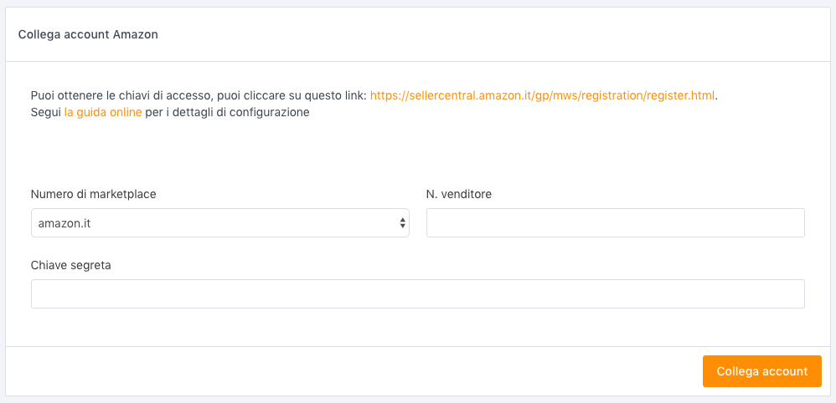
Task: Click the "per i dettagli di configurazione" text
Action: [227, 112]
